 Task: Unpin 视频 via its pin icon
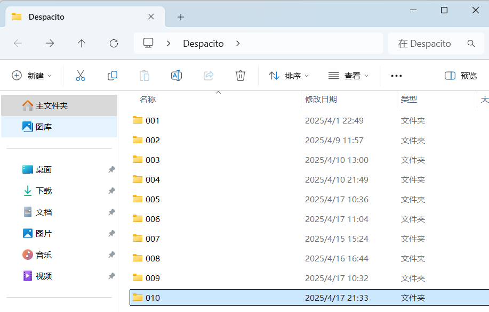point(111,276)
